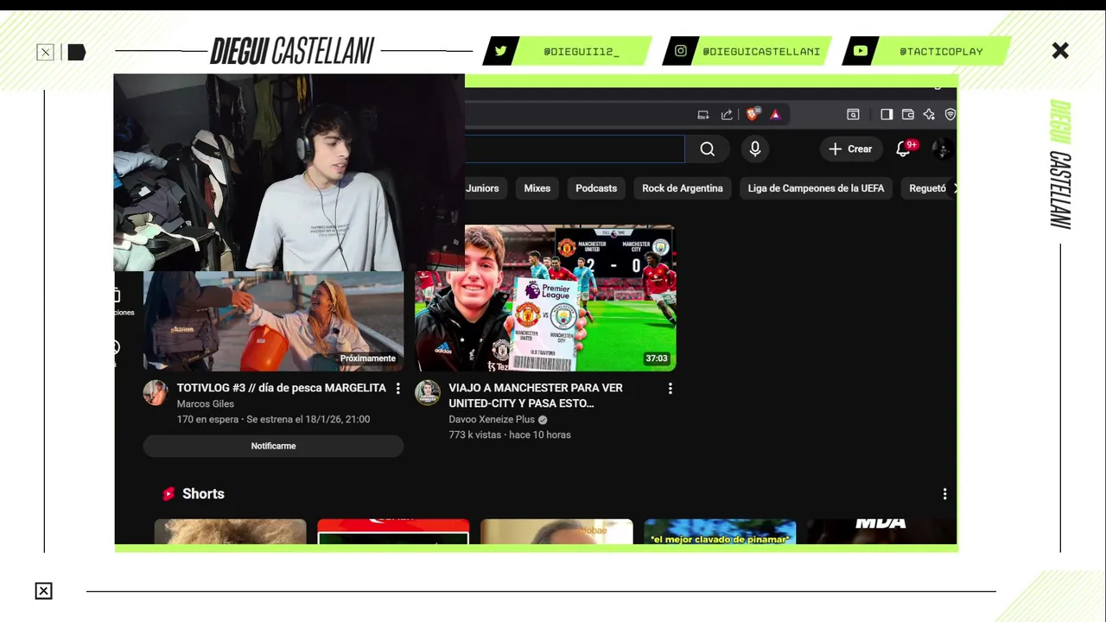Open options menu for VIAJO A MANCHESTER video
Viewport: 1106px width, 622px height.
click(670, 389)
